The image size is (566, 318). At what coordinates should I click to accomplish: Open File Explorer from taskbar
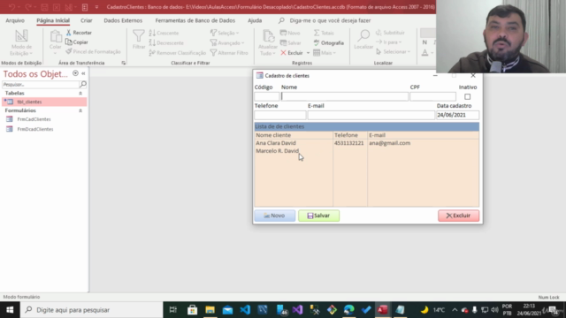coord(210,310)
